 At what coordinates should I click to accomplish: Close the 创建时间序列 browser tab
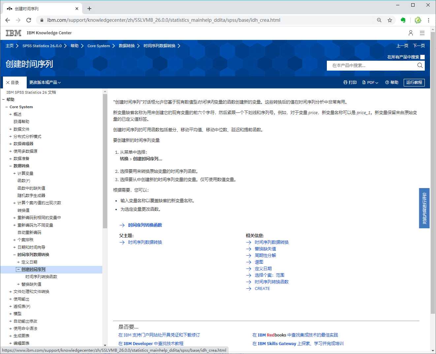pos(77,9)
